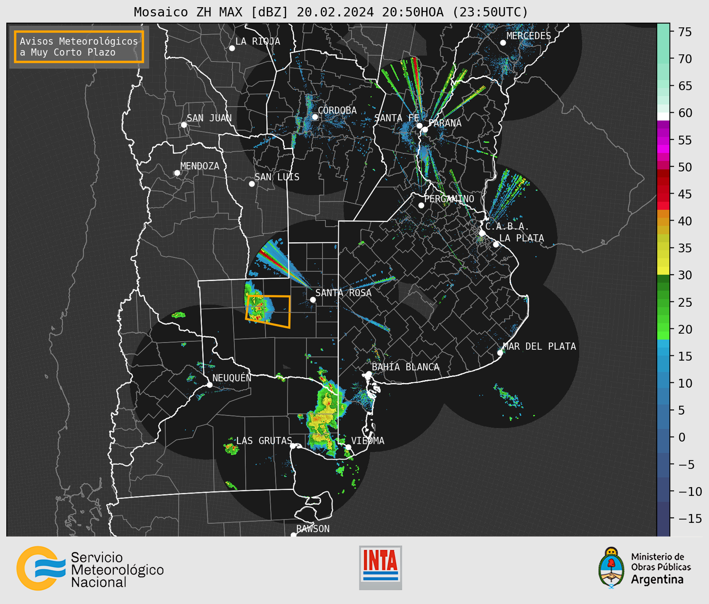
Task: Click the Mendoza city marker dot
Action: [x=177, y=173]
